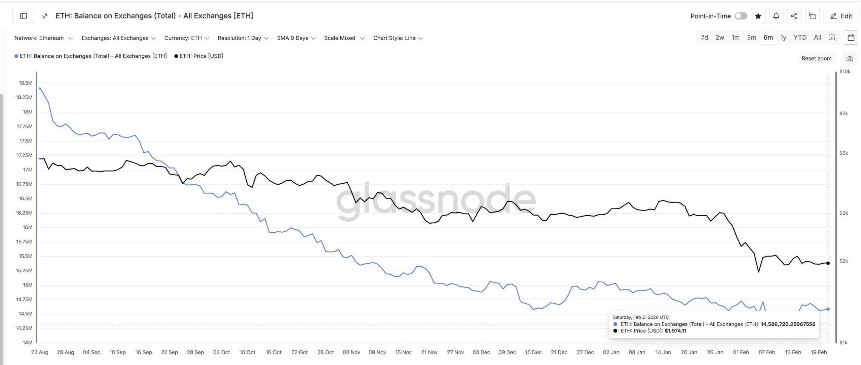This screenshot has width=861, height=365.
Task: Share the chart via the share icon
Action: click(x=794, y=16)
